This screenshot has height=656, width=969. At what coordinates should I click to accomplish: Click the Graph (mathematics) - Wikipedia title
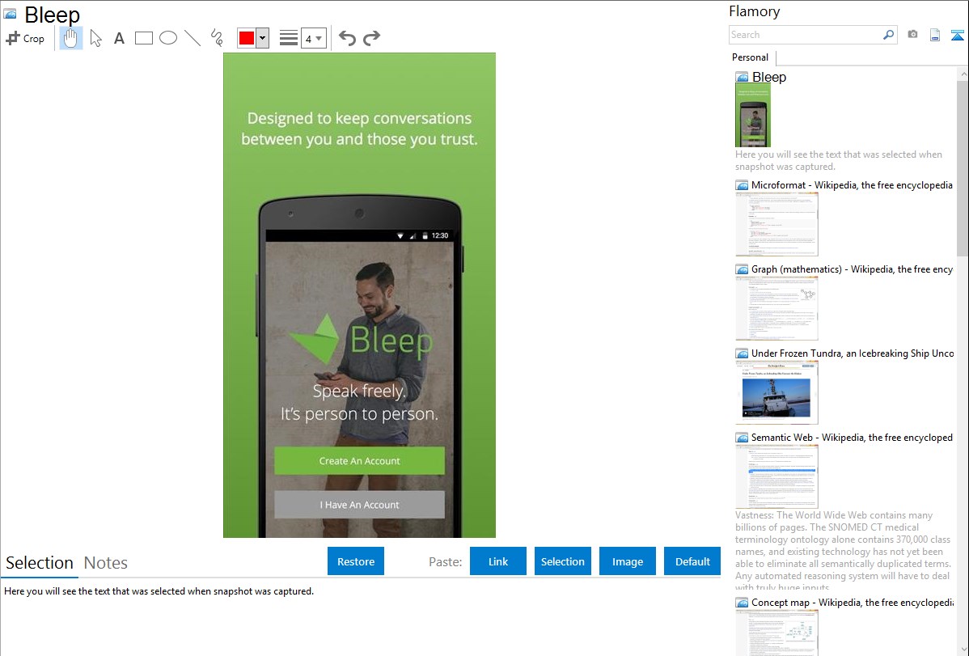tap(852, 269)
